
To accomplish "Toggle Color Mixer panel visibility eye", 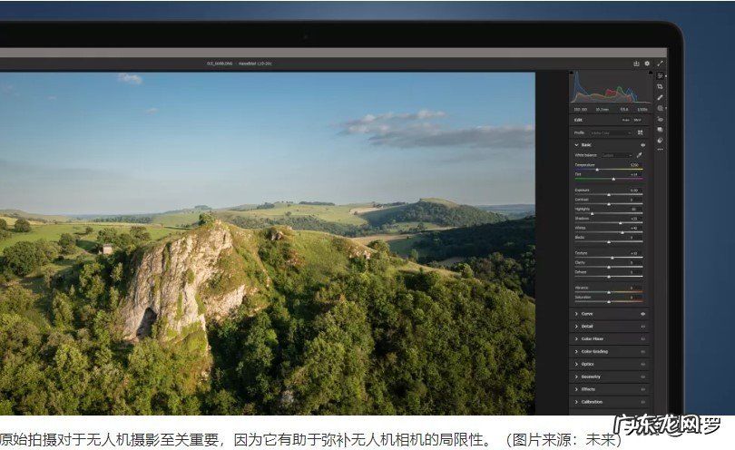I will pyautogui.click(x=642, y=339).
